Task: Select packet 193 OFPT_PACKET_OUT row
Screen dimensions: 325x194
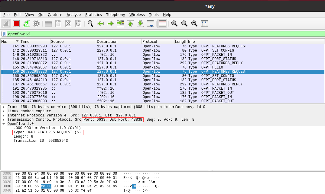Action: pos(163,93)
